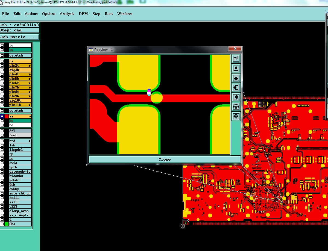Click edit marker icon on pln7b layer
This screenshot has width=328, height=251.
[30, 88]
